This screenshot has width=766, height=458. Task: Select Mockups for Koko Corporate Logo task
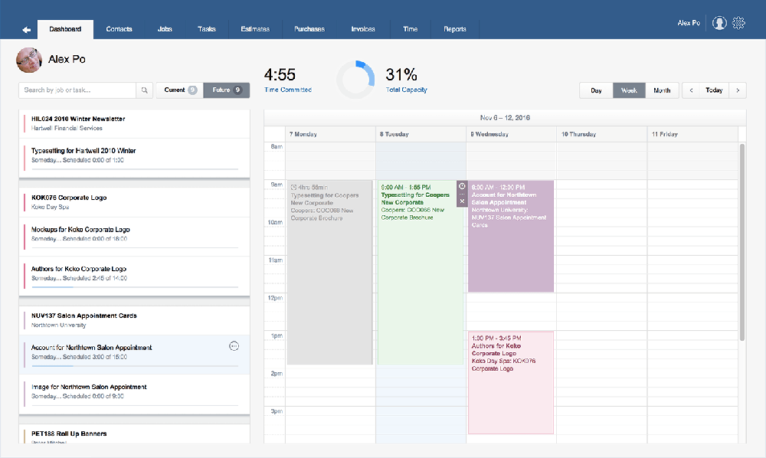point(134,235)
